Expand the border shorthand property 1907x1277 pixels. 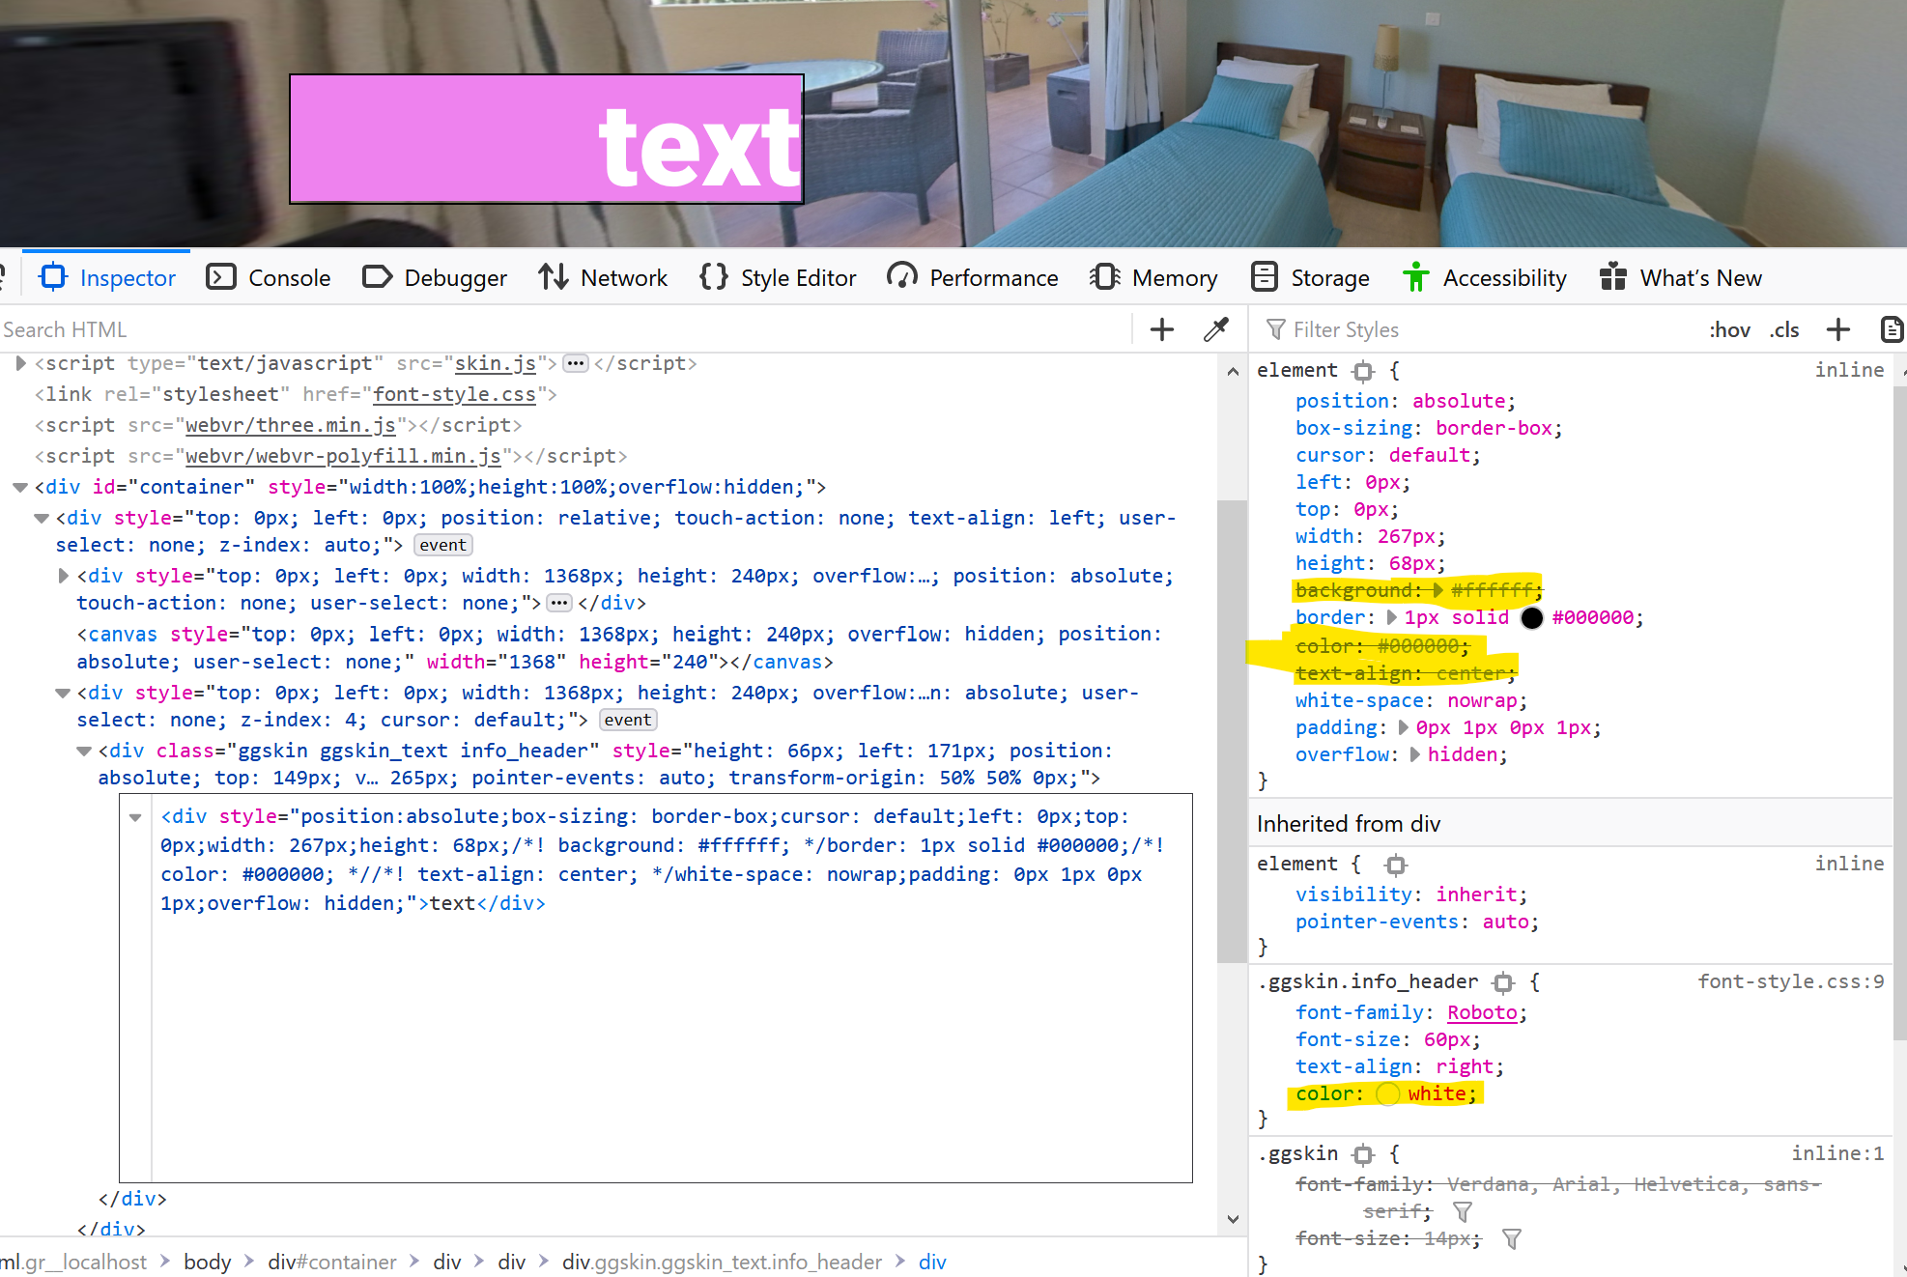point(1392,617)
